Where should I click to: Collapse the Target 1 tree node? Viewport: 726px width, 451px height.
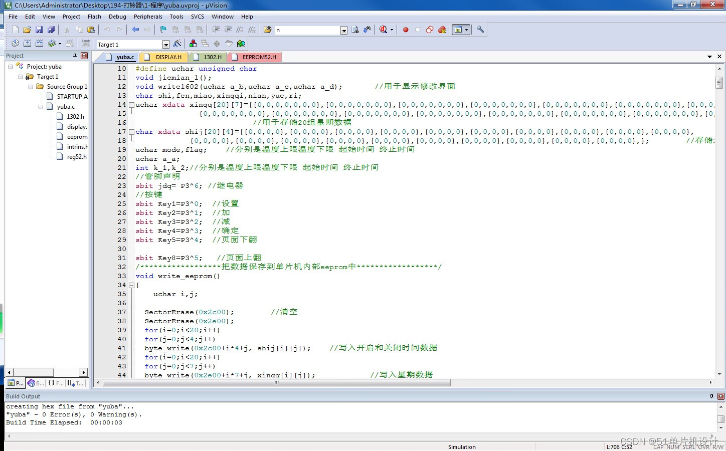click(21, 77)
